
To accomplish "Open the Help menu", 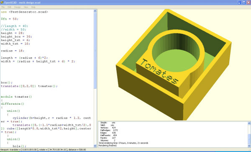I will [x=33, y=7].
